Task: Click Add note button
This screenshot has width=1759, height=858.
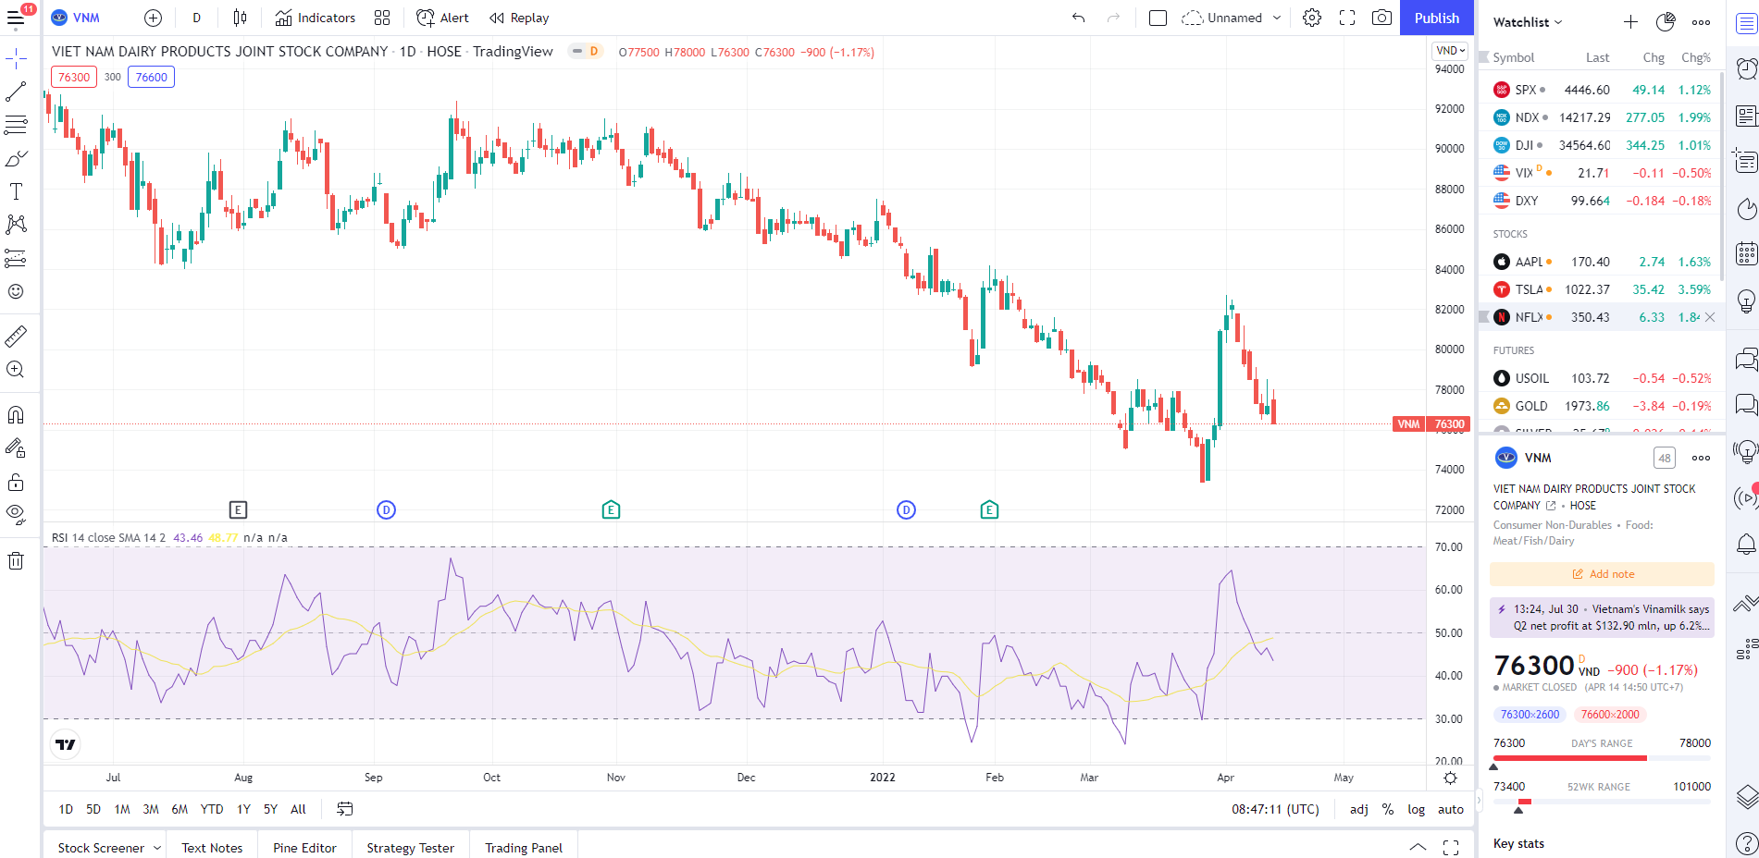Action: (x=1602, y=574)
